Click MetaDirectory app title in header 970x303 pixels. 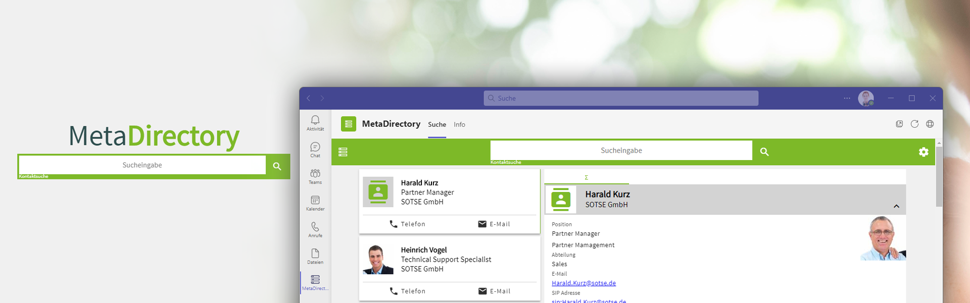[391, 124]
